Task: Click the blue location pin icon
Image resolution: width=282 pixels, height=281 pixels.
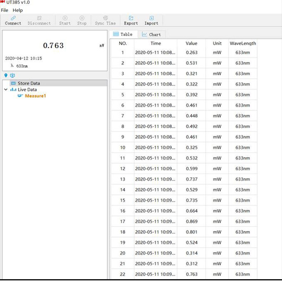Action: [6, 75]
